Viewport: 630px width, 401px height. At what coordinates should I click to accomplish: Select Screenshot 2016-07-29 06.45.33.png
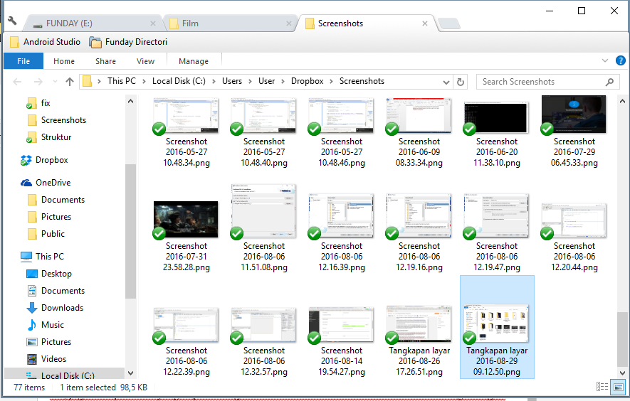(574, 132)
